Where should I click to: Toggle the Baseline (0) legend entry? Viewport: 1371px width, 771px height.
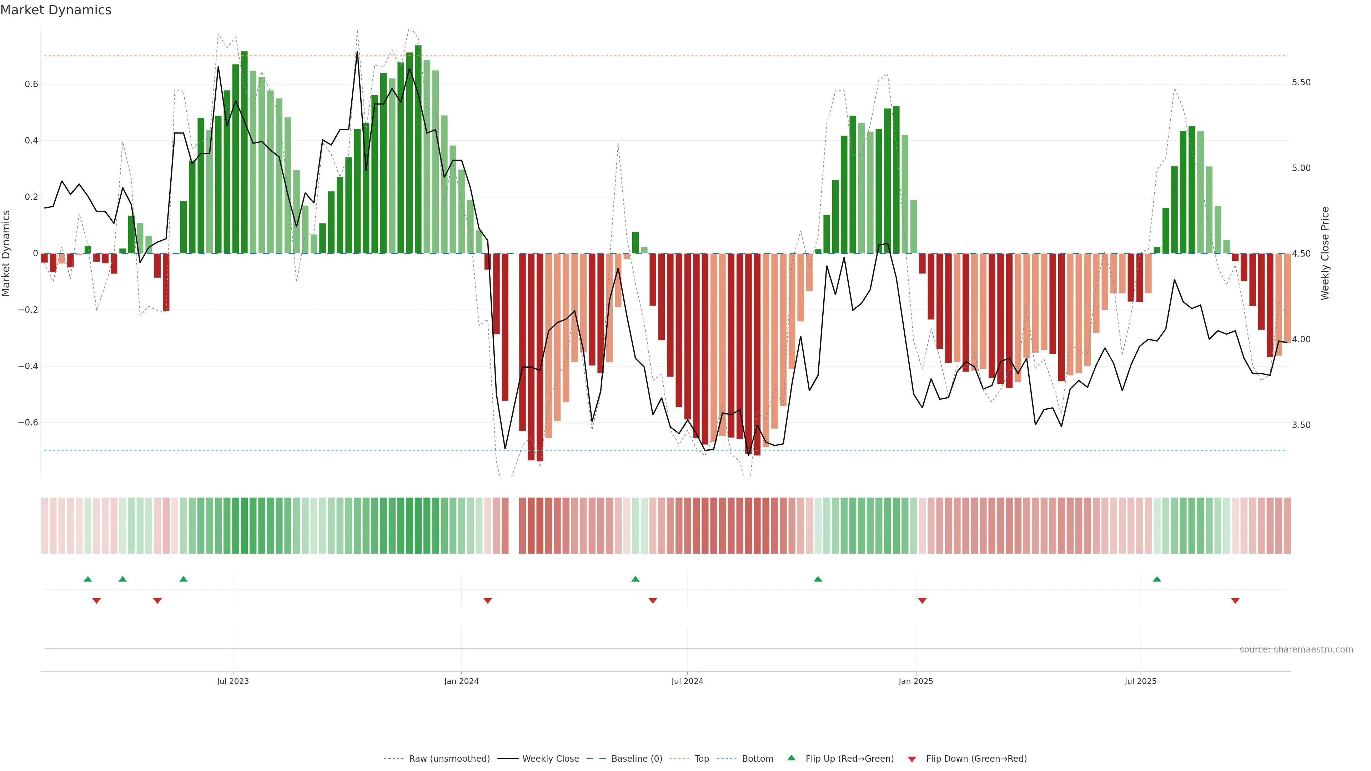637,759
